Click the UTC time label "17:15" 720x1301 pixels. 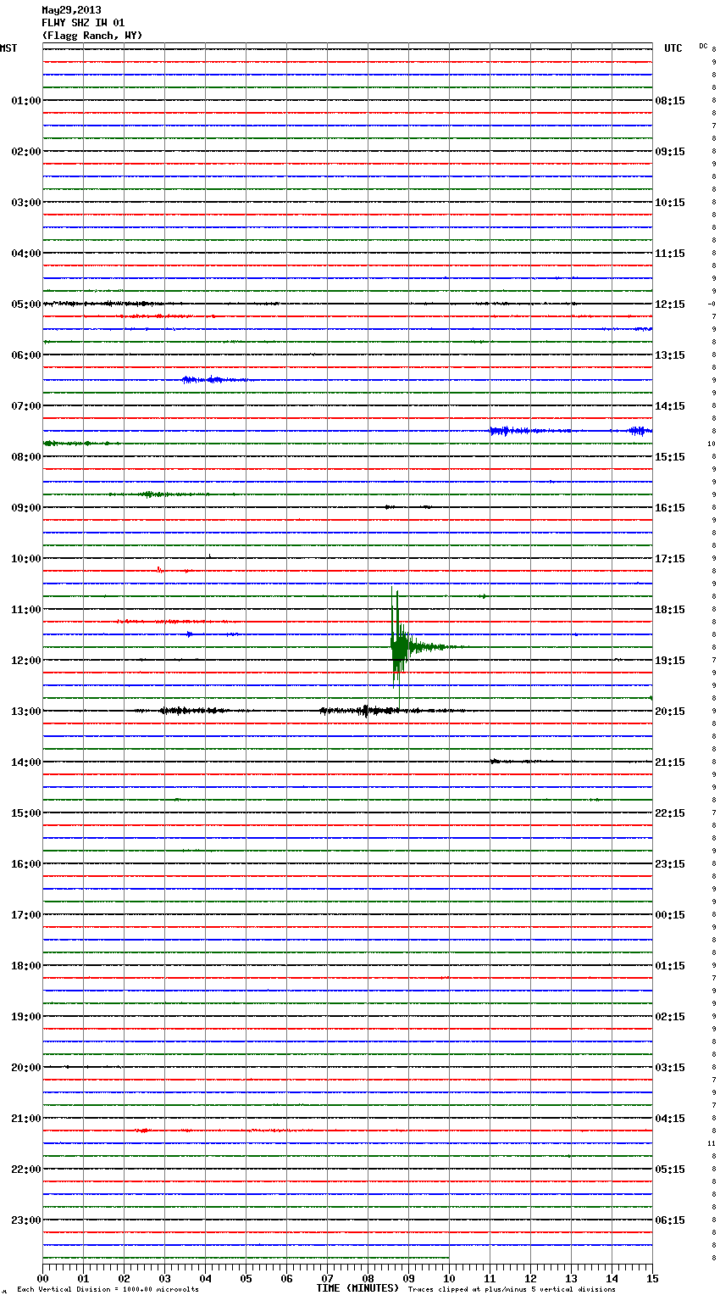pos(670,559)
